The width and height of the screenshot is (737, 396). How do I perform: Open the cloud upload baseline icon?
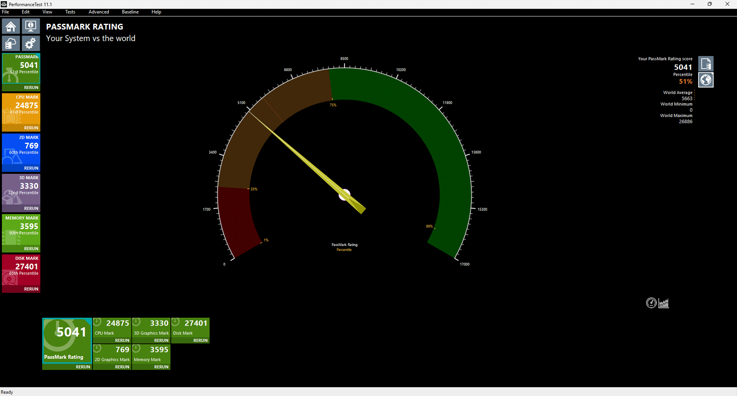(11, 43)
